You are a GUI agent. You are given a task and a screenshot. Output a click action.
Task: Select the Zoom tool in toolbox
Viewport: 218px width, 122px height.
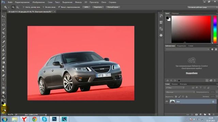tap(3, 96)
